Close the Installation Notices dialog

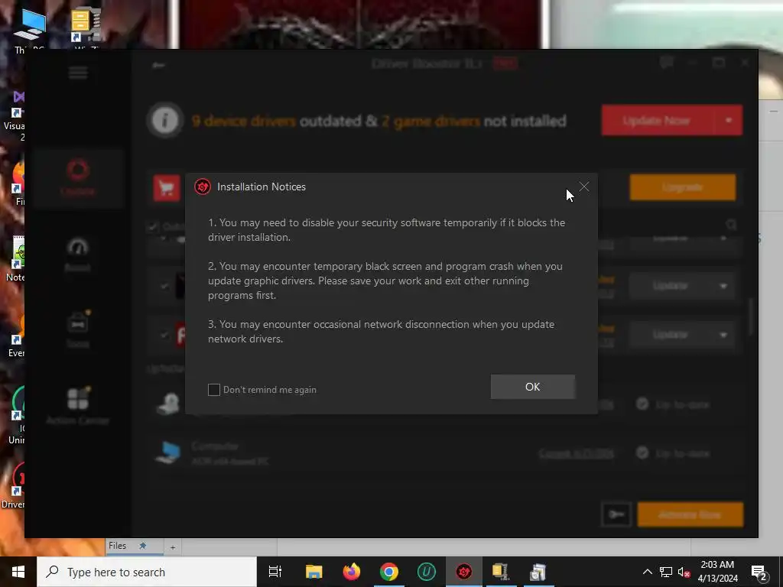pos(583,186)
